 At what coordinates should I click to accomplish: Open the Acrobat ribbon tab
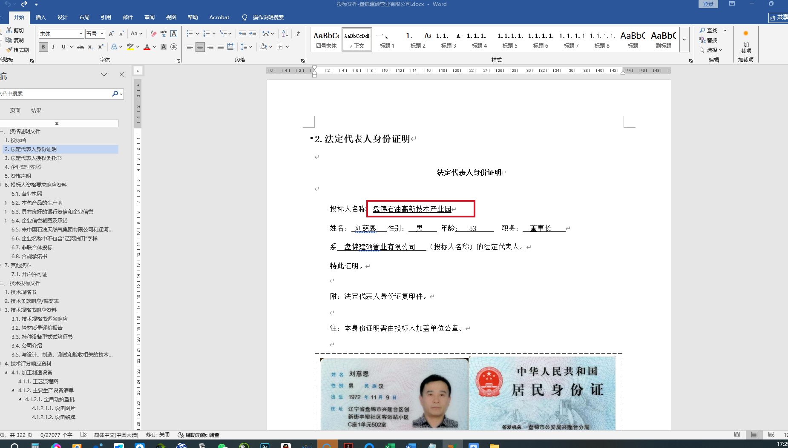click(x=219, y=17)
